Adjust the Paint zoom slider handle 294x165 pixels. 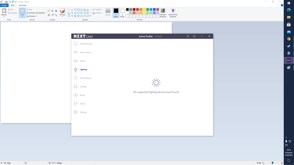pyautogui.click(x=272, y=163)
